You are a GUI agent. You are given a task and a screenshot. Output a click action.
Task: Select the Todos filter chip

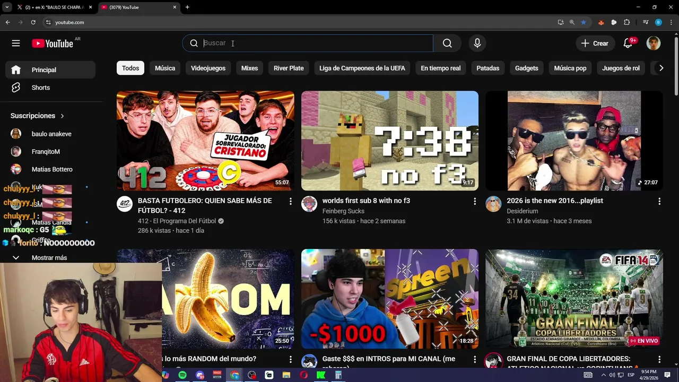(x=130, y=68)
